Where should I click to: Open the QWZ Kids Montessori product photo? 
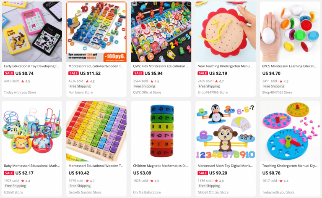[161, 32]
